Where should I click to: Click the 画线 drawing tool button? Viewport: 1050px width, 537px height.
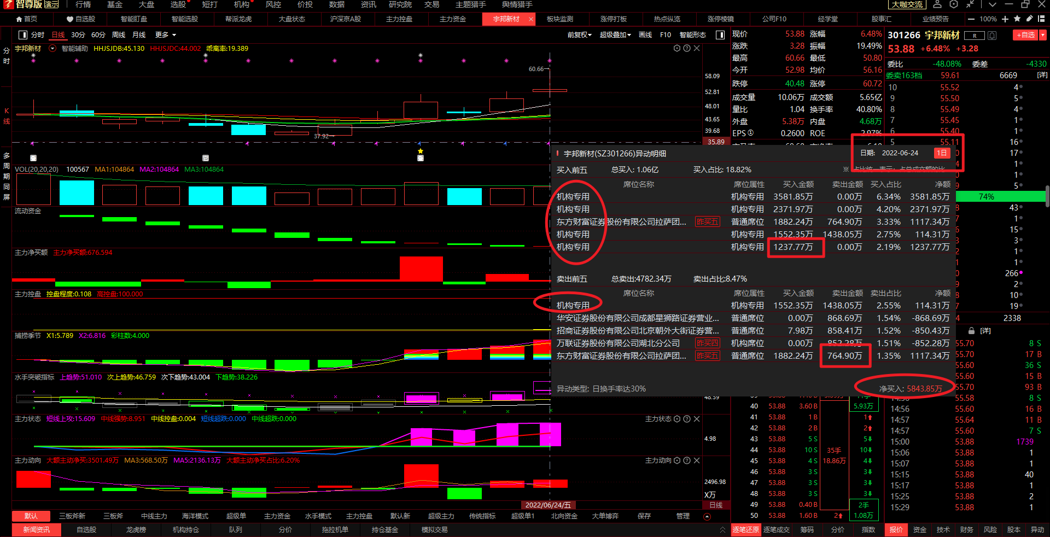[x=645, y=35]
